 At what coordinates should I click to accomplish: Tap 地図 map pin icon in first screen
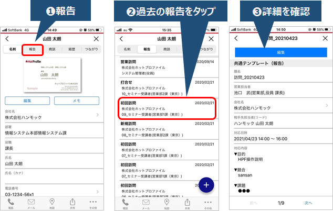point(52,204)
